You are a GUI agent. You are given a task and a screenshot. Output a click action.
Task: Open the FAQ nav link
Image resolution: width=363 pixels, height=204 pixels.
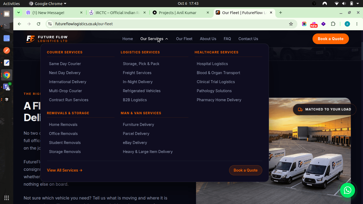[227, 39]
